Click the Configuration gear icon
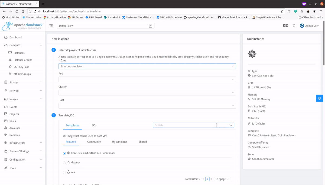 pos(6,160)
